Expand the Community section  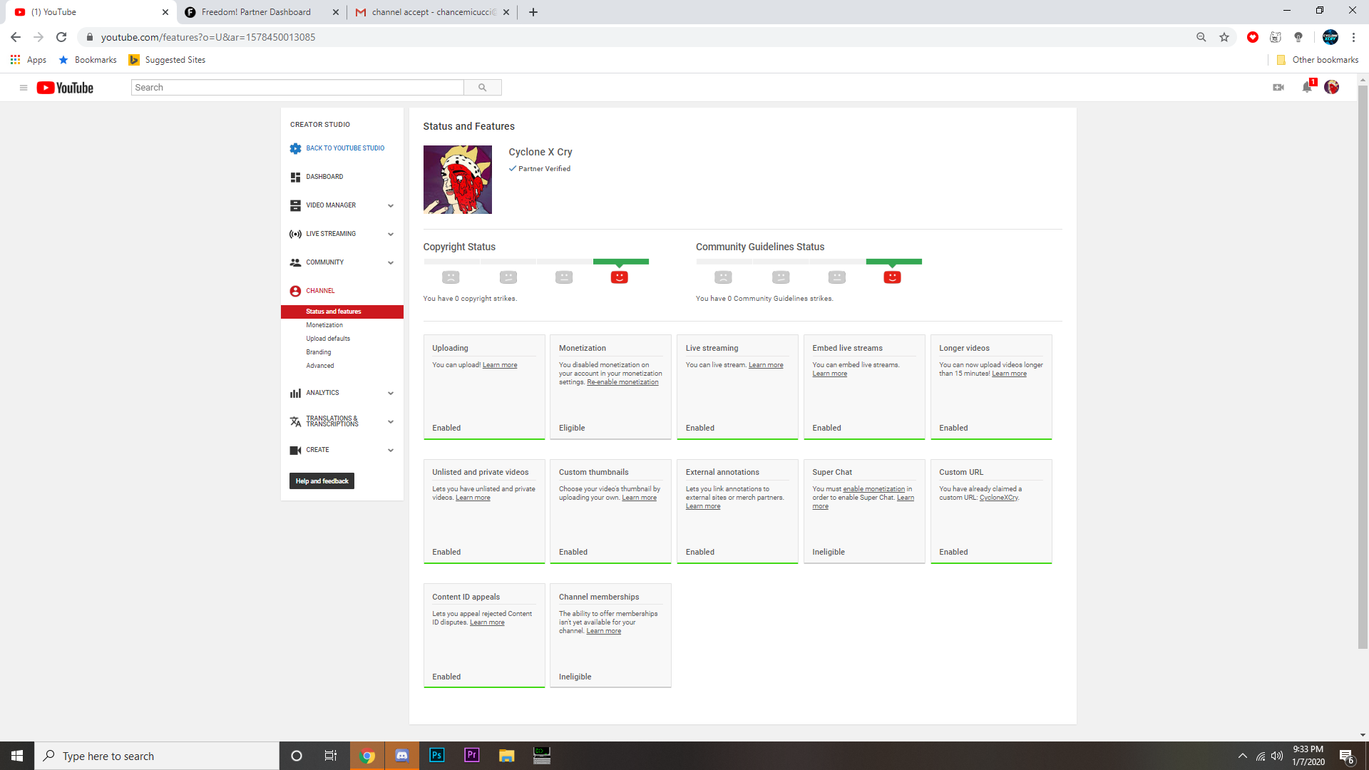pos(390,262)
